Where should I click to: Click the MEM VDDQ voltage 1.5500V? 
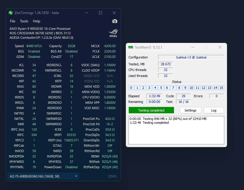(110, 92)
